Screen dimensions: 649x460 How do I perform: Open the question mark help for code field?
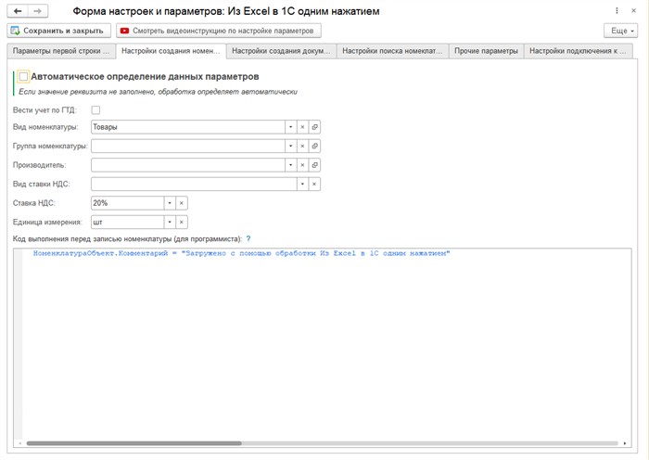(248, 239)
